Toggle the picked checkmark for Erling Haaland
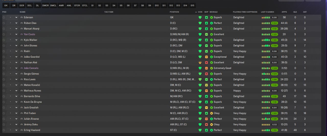 [4, 130]
